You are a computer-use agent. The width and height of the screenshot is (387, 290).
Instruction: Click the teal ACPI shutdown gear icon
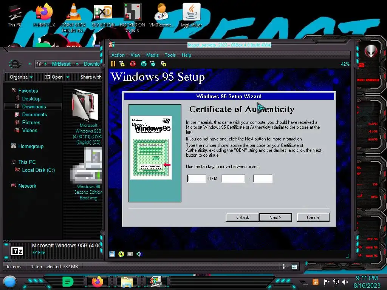point(153,64)
